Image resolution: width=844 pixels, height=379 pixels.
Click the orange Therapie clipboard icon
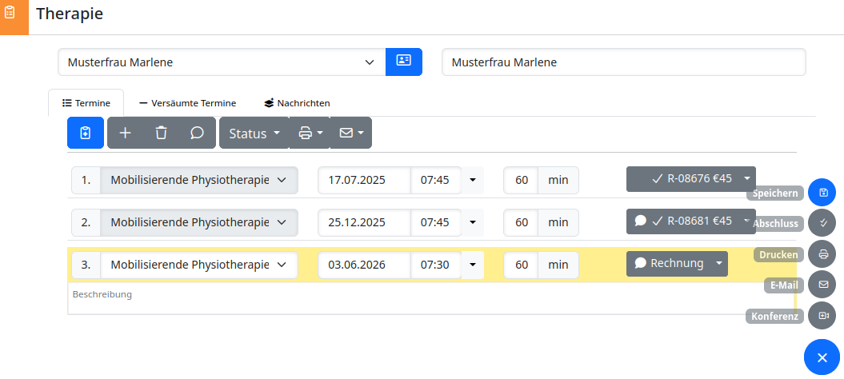pyautogui.click(x=10, y=12)
